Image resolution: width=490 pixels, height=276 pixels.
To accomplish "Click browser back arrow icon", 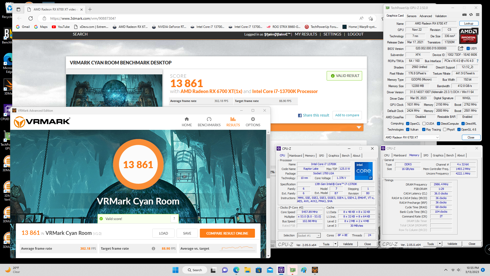I will (x=19, y=18).
